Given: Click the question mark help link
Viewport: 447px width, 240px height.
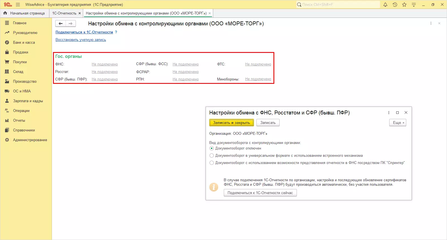Looking at the screenshot, I should pyautogui.click(x=116, y=32).
